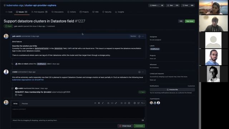Open saved replies dropdown in toolbar
The image size is (229, 129).
pos(143,103)
